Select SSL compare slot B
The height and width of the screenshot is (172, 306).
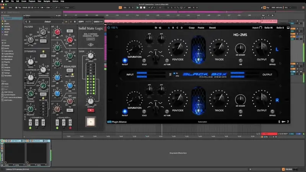[75, 22]
